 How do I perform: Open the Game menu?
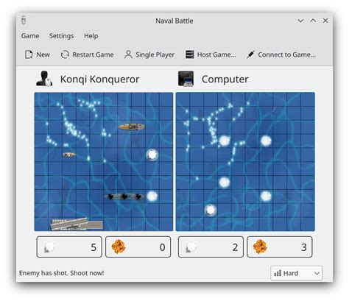point(30,36)
